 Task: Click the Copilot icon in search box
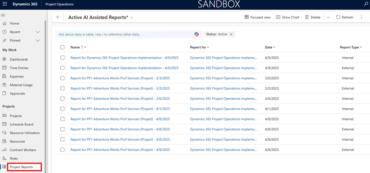tap(196, 35)
